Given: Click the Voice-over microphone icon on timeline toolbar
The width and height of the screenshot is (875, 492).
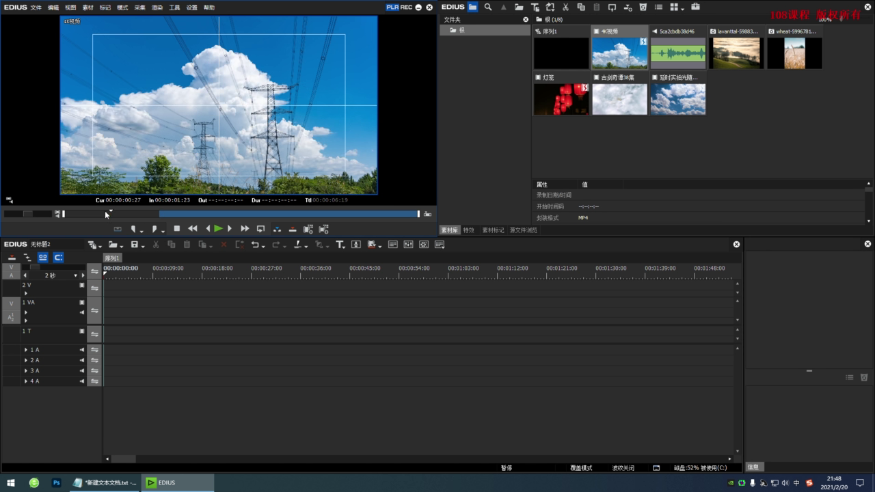Looking at the screenshot, I should pos(356,245).
